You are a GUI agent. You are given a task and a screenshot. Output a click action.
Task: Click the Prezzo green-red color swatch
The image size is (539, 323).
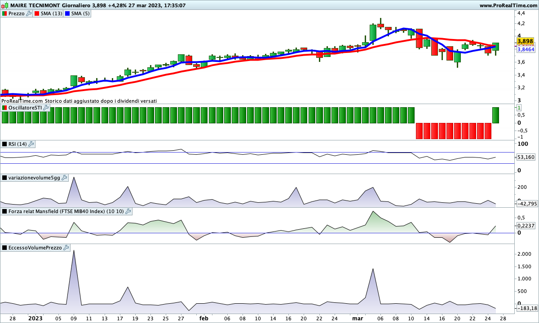(4, 13)
